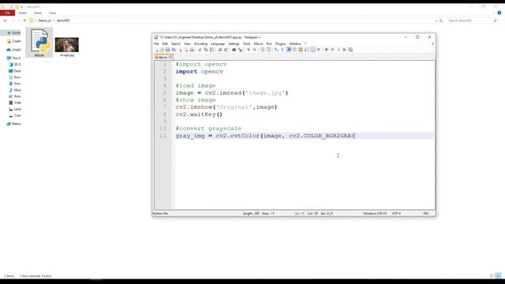Click Run a Macro Multiple Times icon
Screen dimensions: 505x284
(344, 50)
